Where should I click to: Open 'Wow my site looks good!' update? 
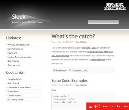tap(18, 45)
